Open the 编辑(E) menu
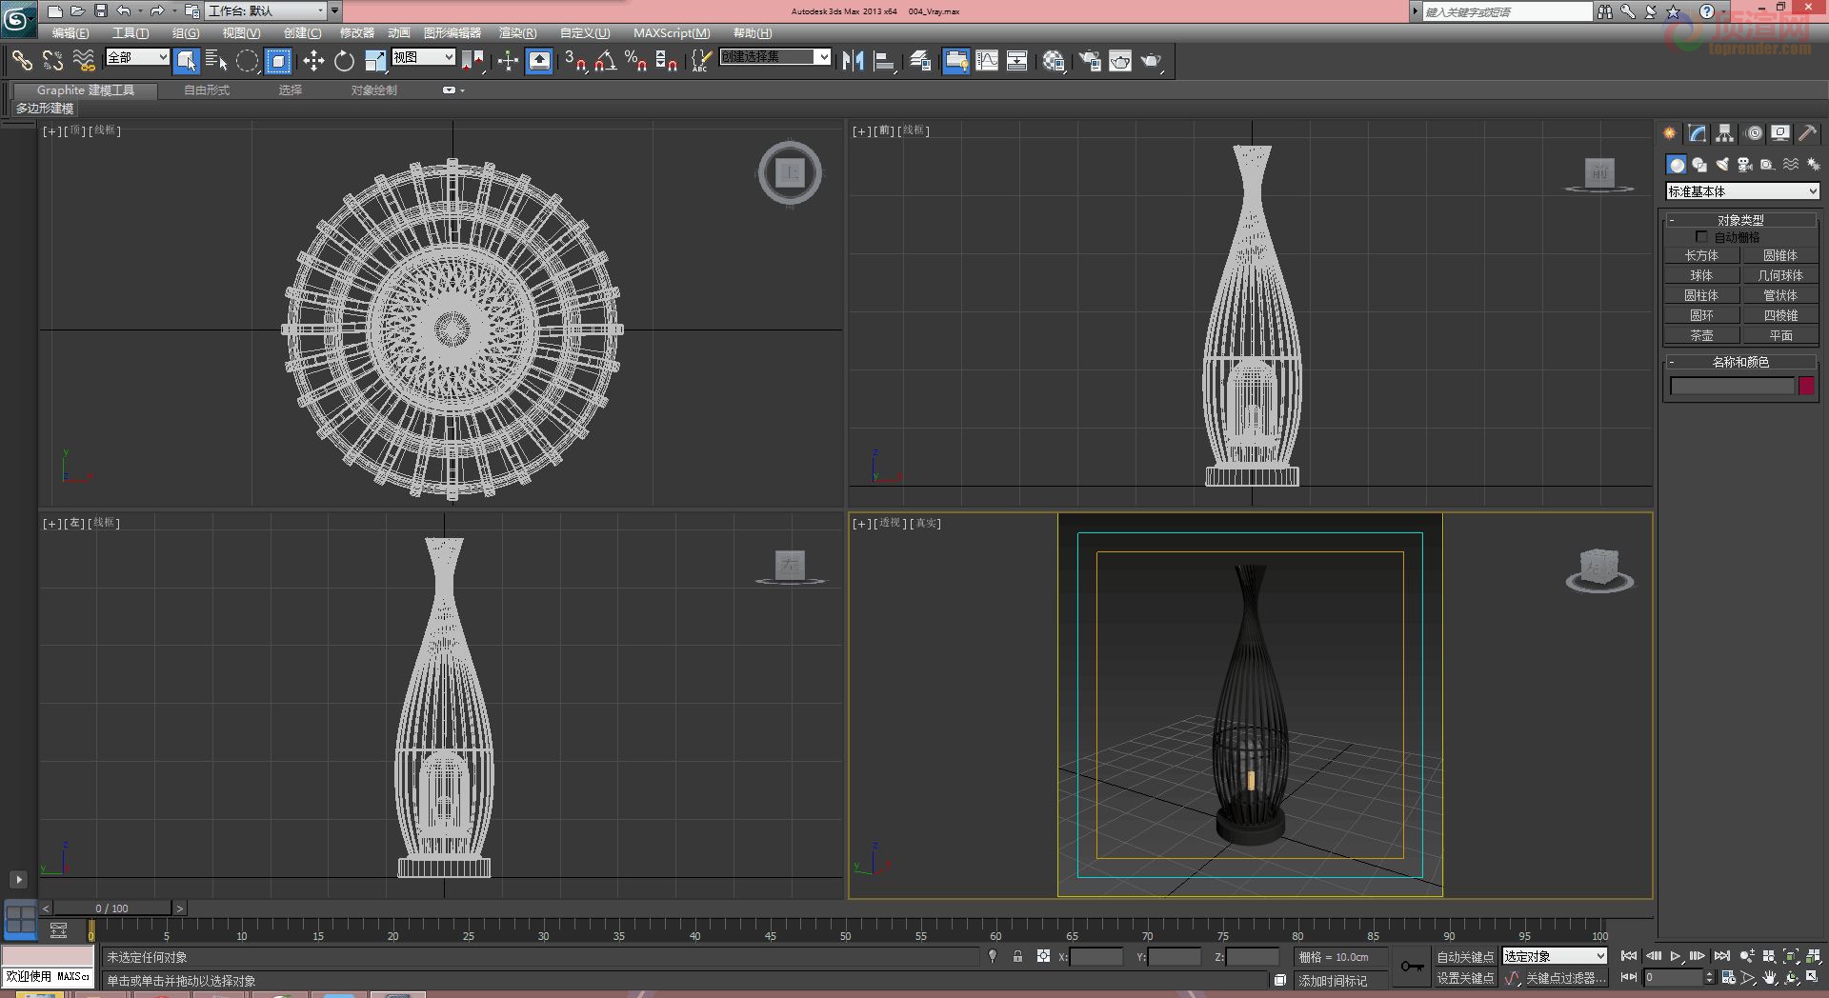This screenshot has width=1829, height=998. (x=70, y=33)
